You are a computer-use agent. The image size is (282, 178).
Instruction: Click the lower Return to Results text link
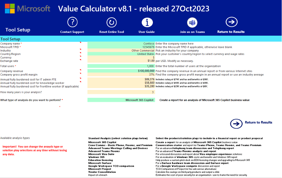click(x=258, y=122)
